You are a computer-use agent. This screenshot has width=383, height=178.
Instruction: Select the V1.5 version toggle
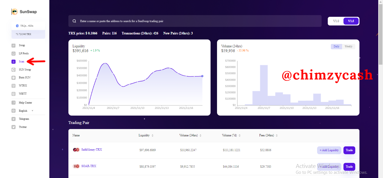tap(351, 21)
